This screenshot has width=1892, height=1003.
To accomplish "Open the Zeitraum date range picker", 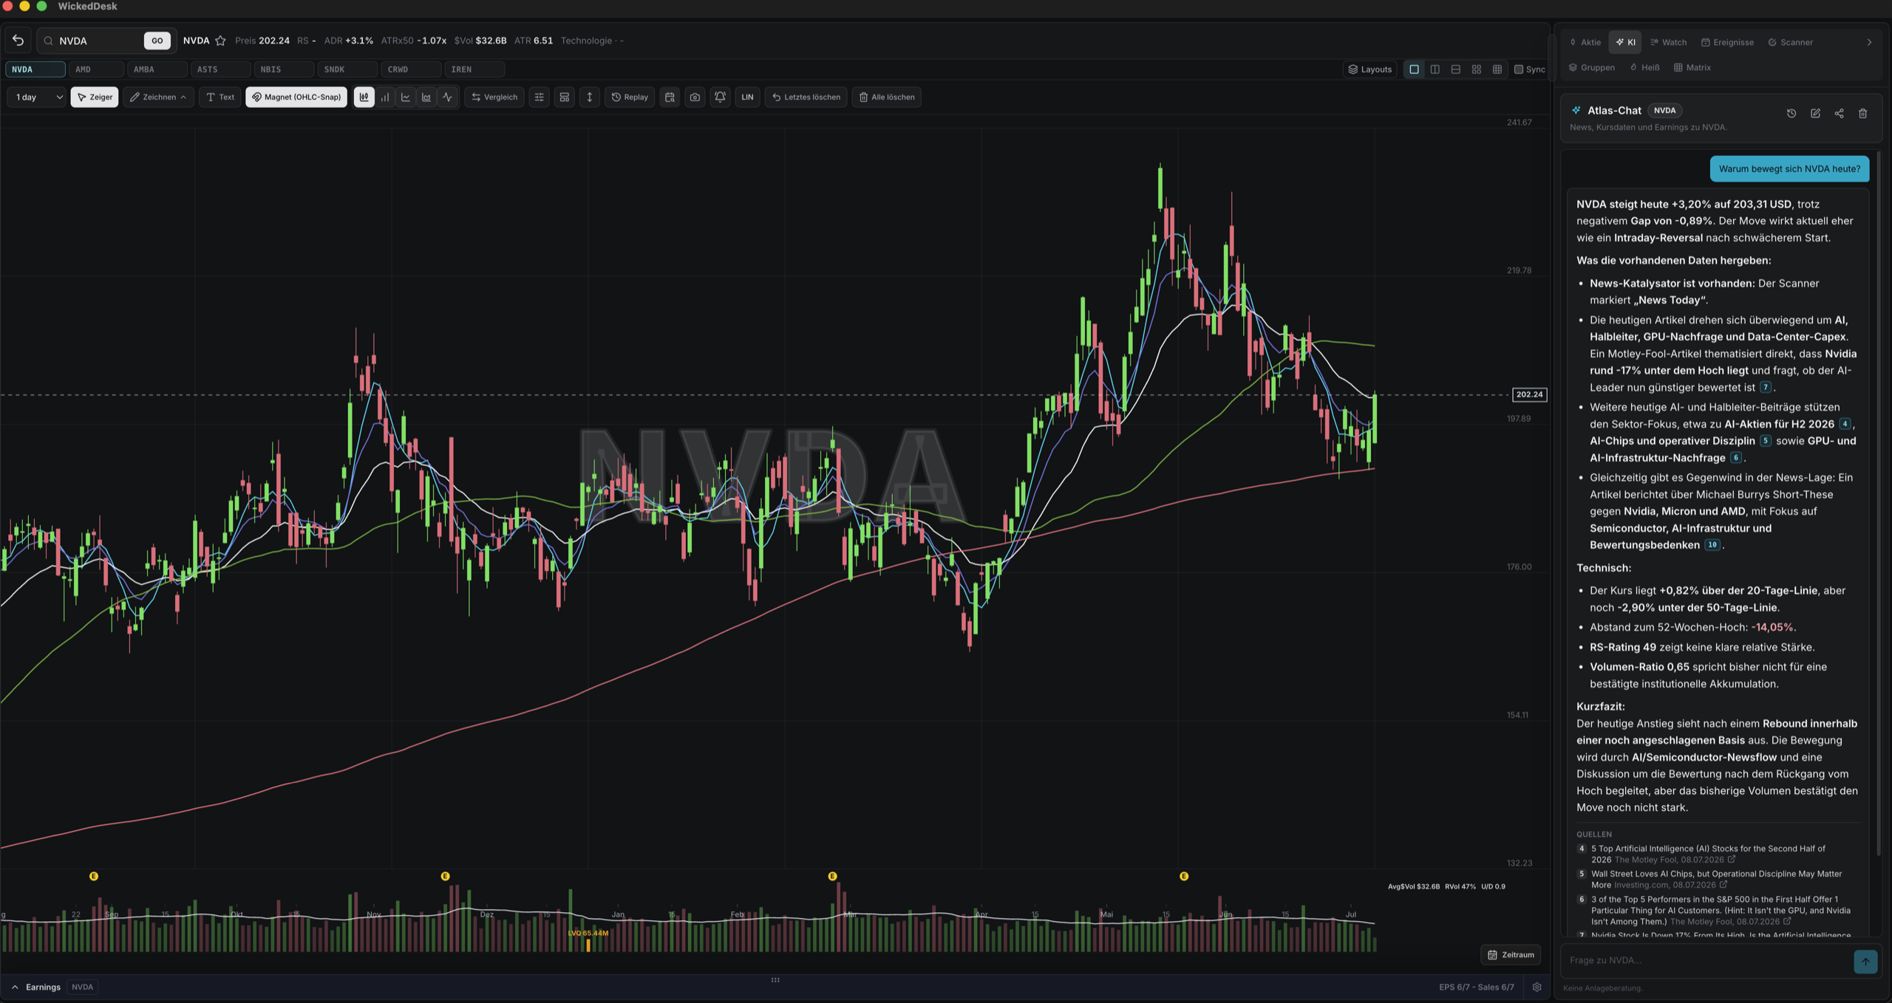I will tap(1511, 955).
